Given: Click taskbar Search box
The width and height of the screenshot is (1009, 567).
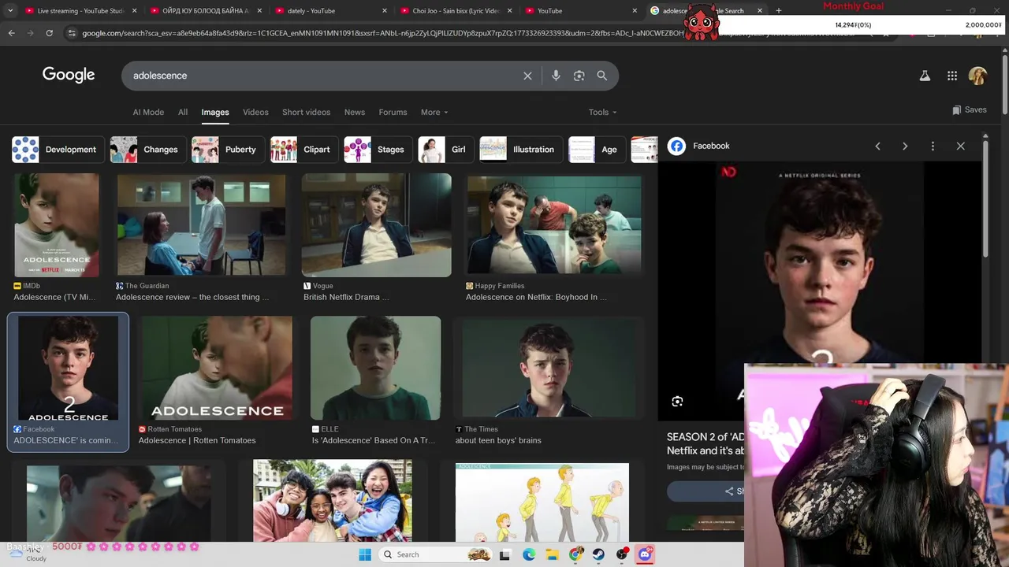Looking at the screenshot, I should 435,554.
